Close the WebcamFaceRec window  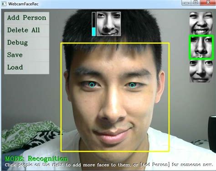(x=208, y=3)
